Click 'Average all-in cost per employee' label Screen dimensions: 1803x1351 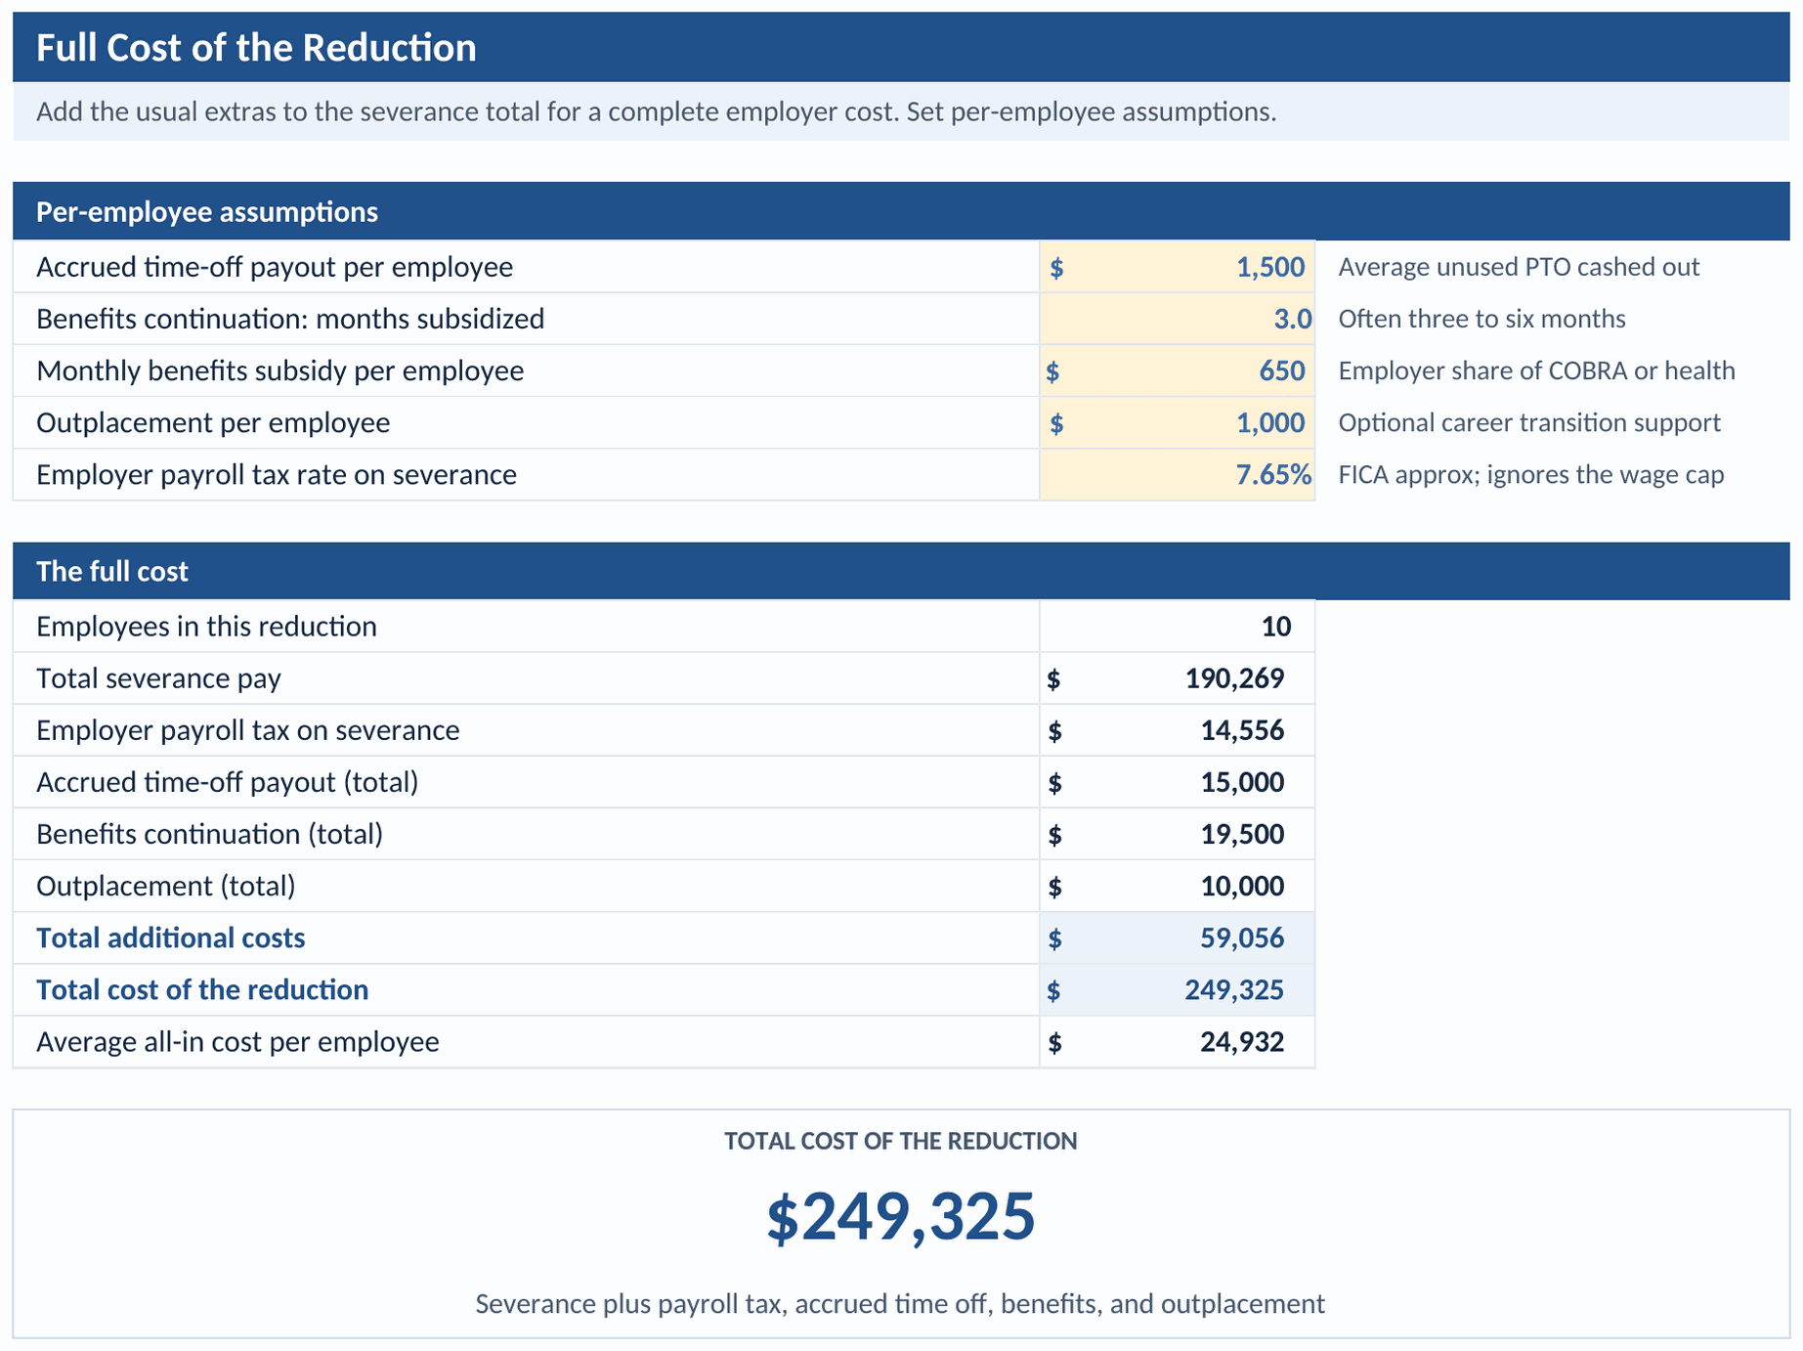[x=237, y=1041]
